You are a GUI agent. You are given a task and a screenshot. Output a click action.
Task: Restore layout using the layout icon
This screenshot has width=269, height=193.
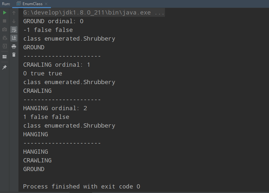(x=5, y=57)
